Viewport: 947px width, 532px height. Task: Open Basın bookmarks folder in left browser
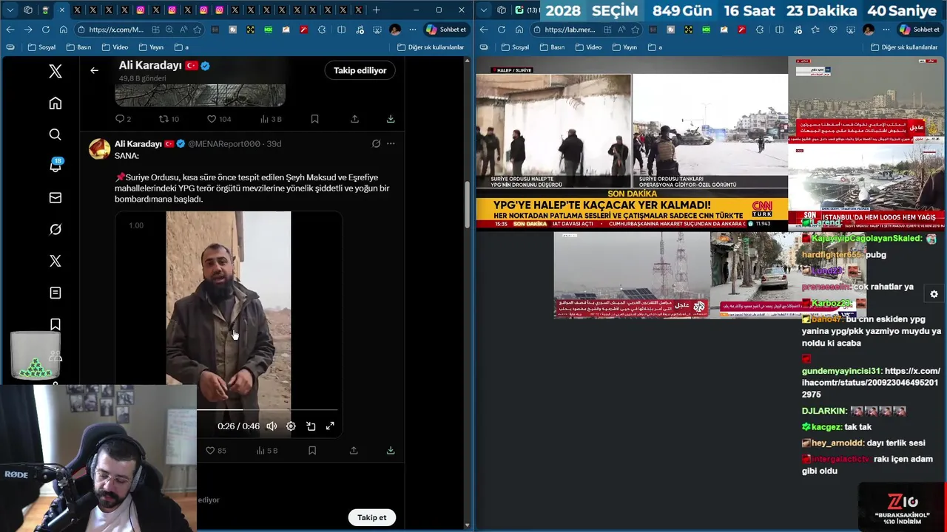78,47
